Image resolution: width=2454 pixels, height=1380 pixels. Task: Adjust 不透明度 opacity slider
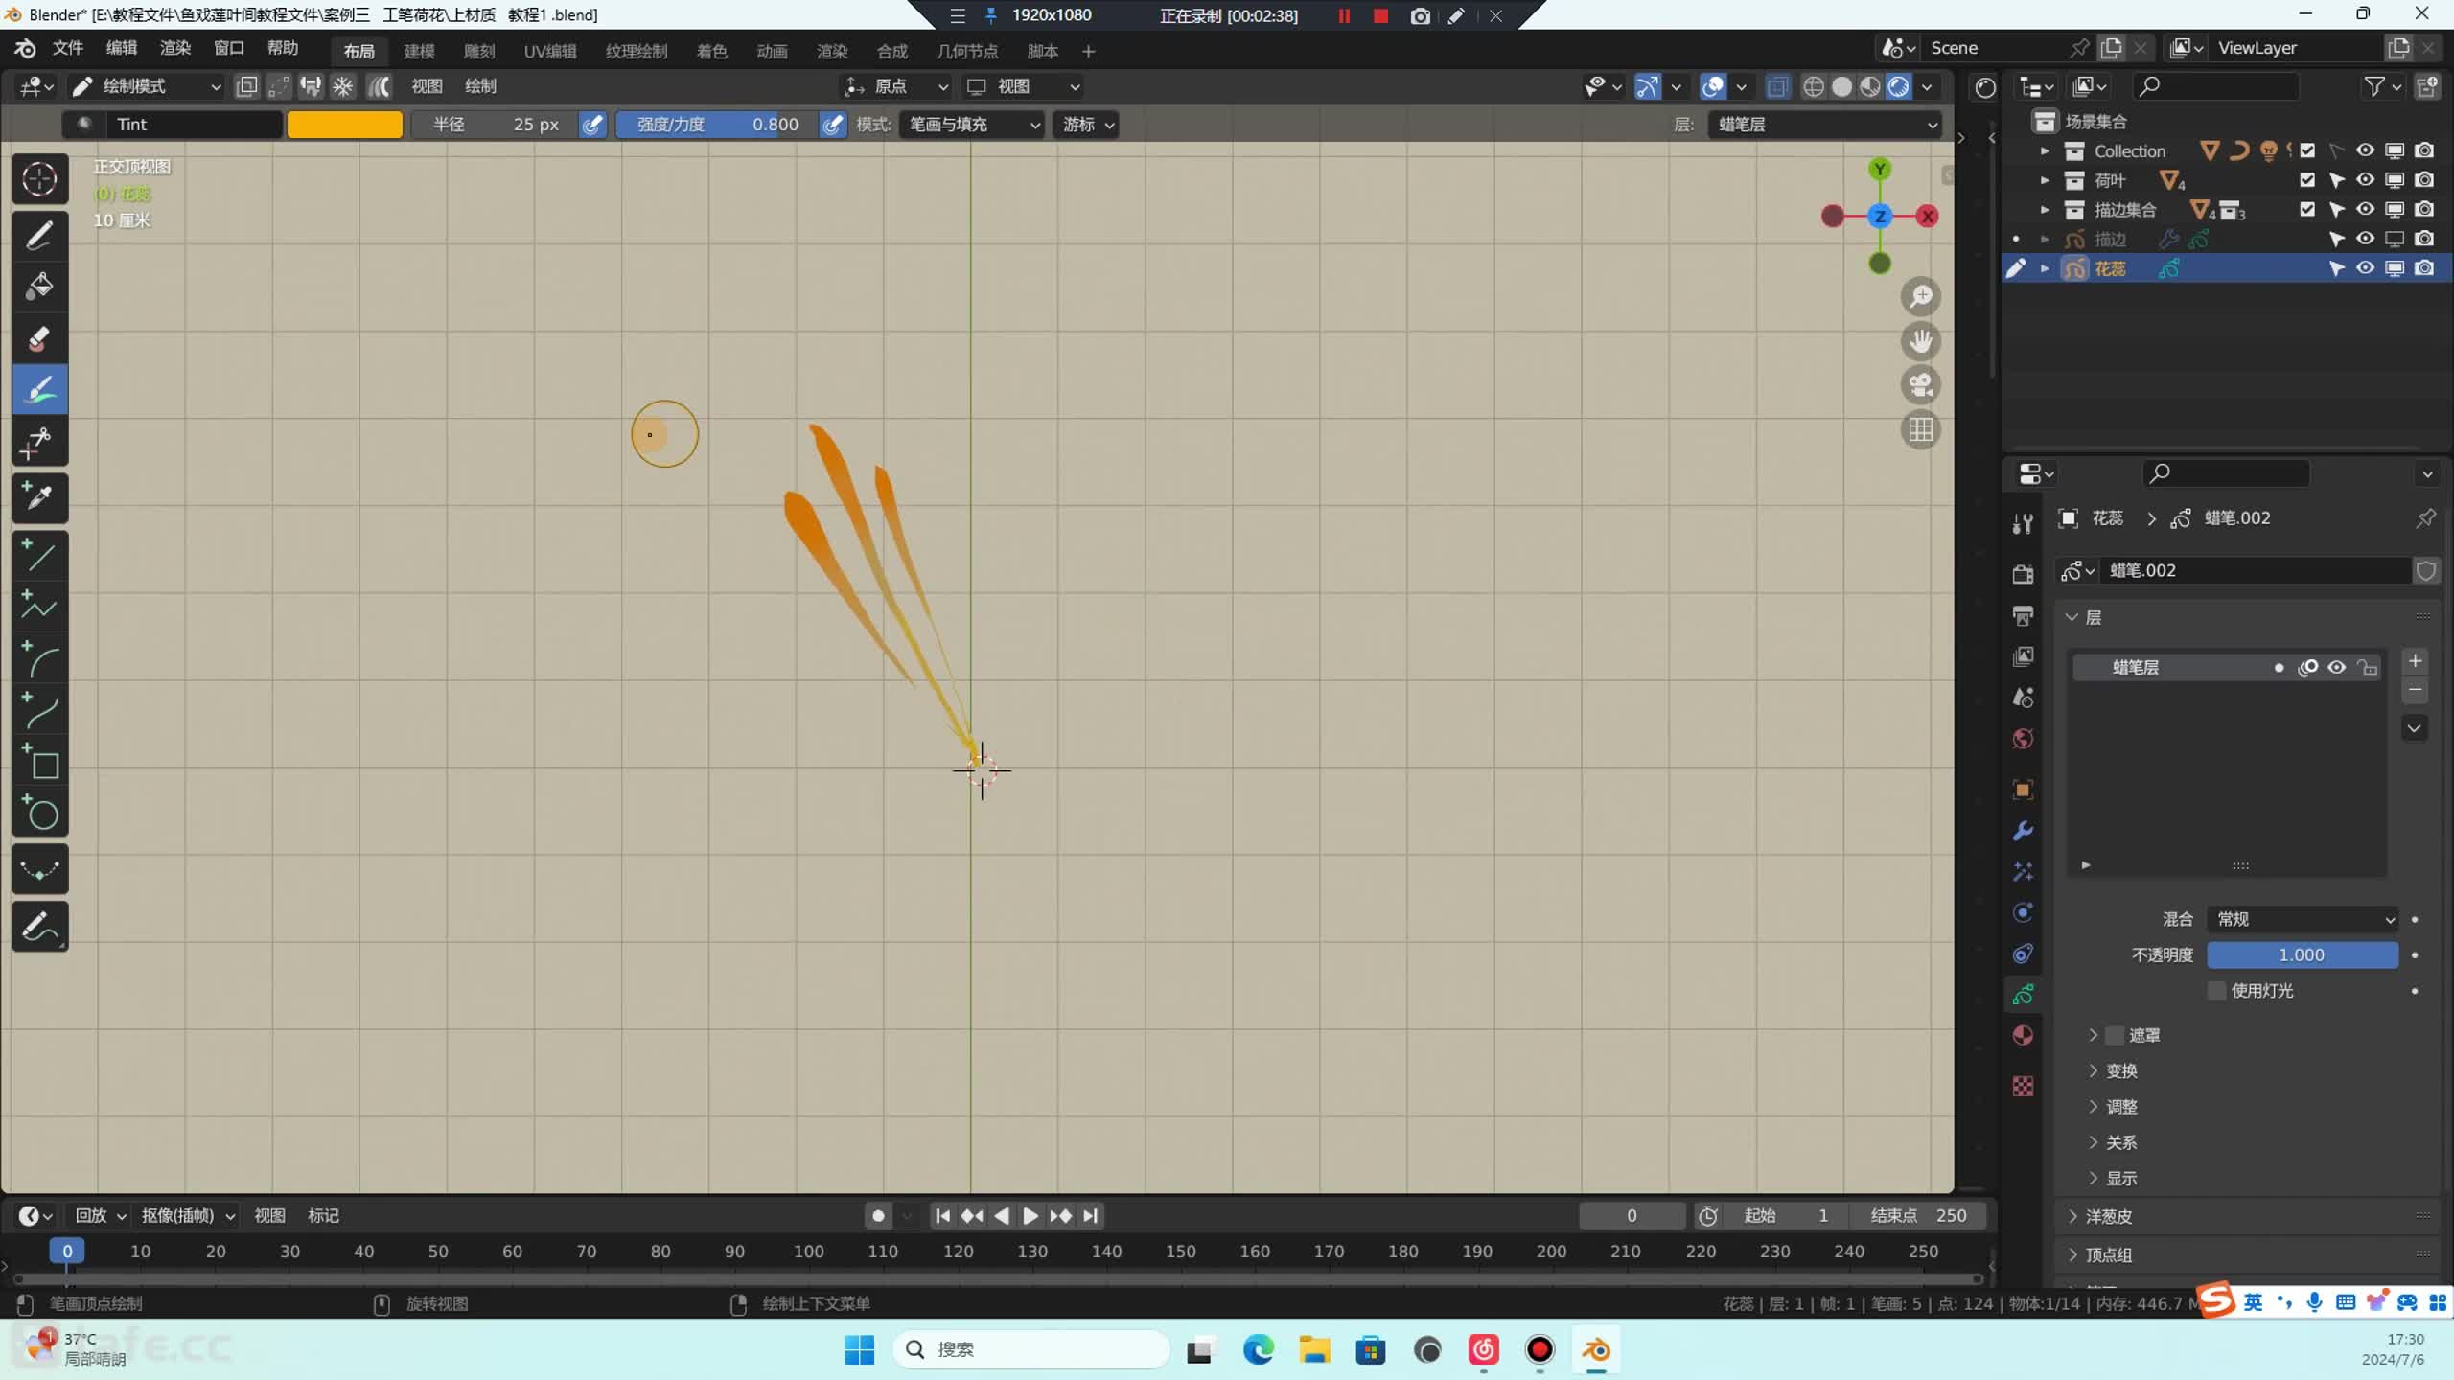coord(2303,955)
